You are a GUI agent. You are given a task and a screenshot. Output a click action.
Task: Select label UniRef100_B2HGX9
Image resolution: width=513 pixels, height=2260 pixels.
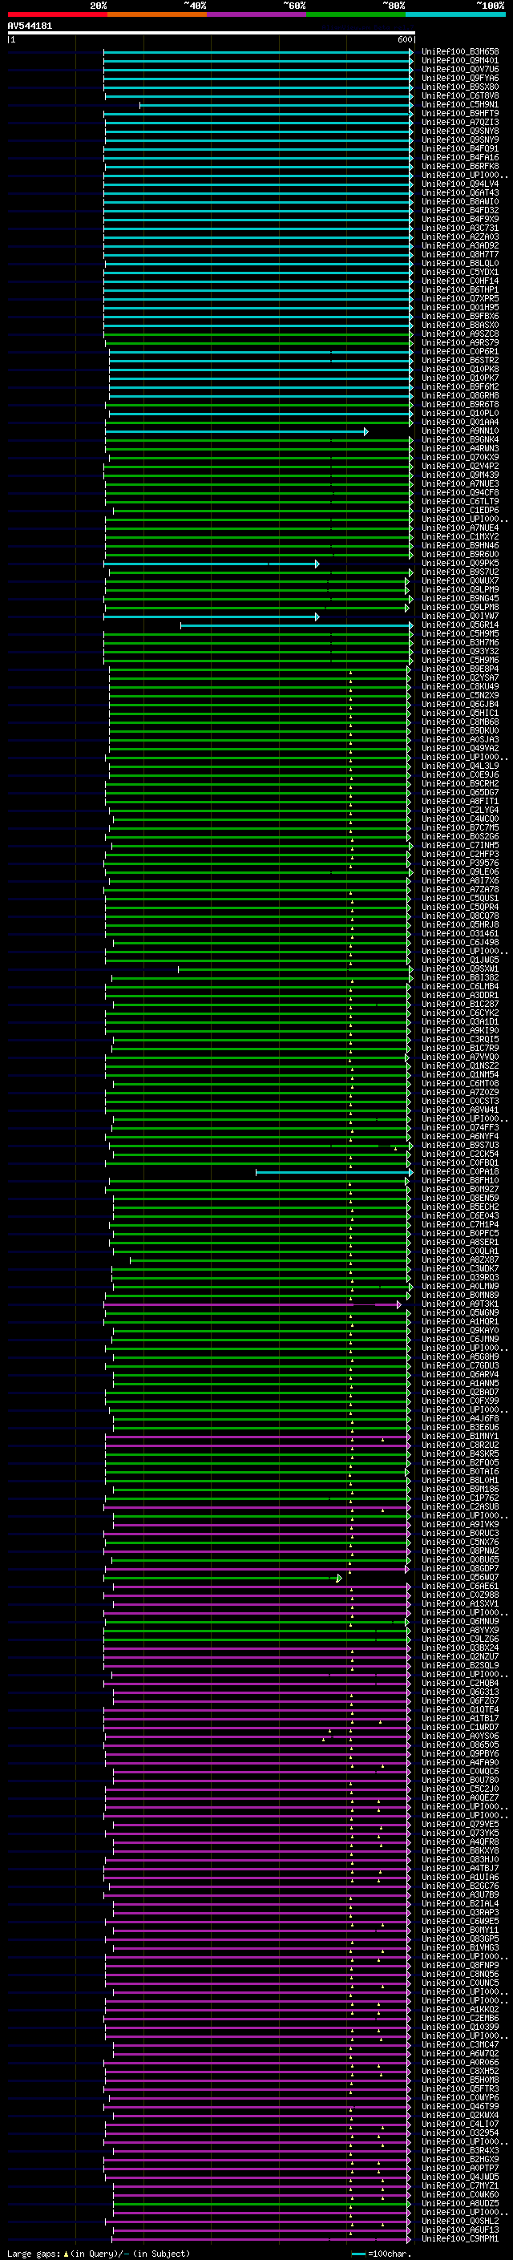(x=460, y=2160)
